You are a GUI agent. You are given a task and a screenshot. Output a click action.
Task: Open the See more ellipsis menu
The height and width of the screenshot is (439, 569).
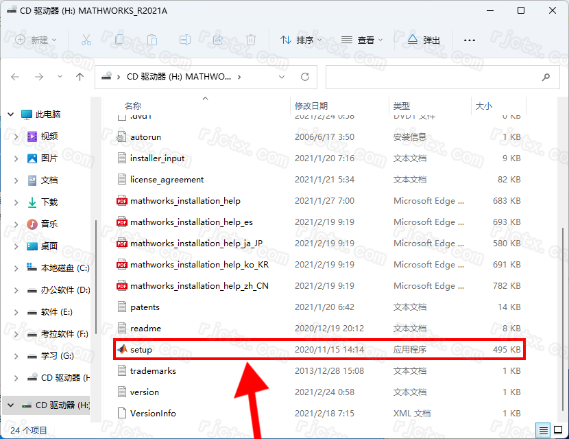[469, 40]
